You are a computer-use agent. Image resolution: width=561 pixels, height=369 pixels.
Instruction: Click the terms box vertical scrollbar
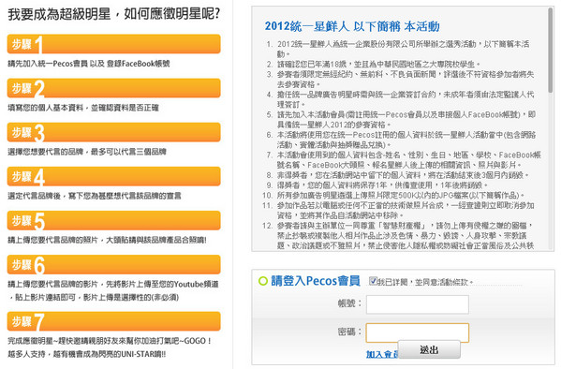pos(551,51)
